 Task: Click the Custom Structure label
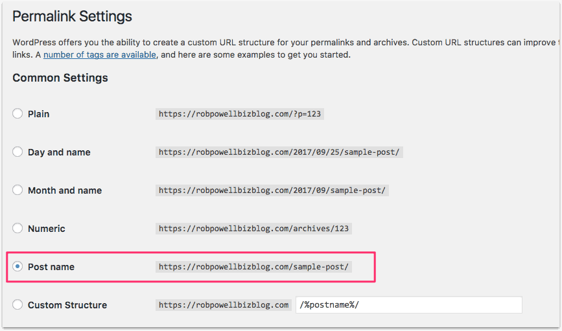67,305
